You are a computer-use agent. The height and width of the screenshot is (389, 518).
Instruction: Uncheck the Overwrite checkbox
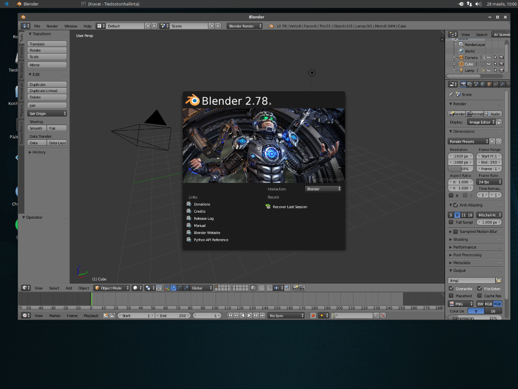click(x=451, y=288)
